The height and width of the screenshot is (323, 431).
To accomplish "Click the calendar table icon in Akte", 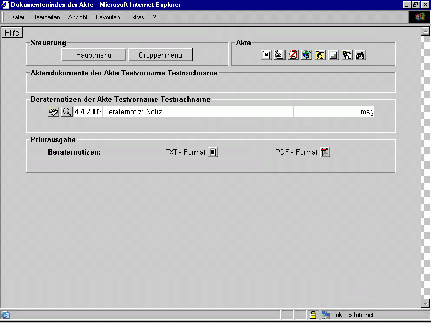I will pyautogui.click(x=333, y=55).
